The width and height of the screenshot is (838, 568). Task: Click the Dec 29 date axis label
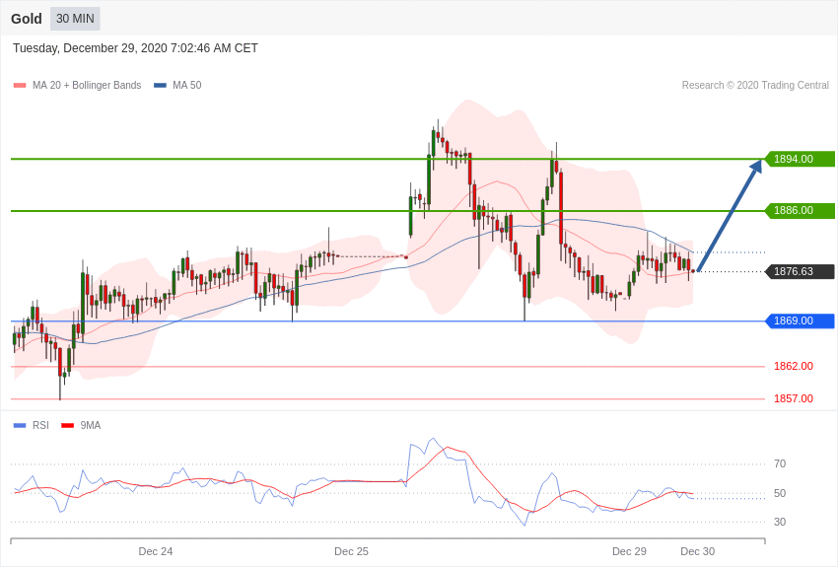tap(629, 551)
